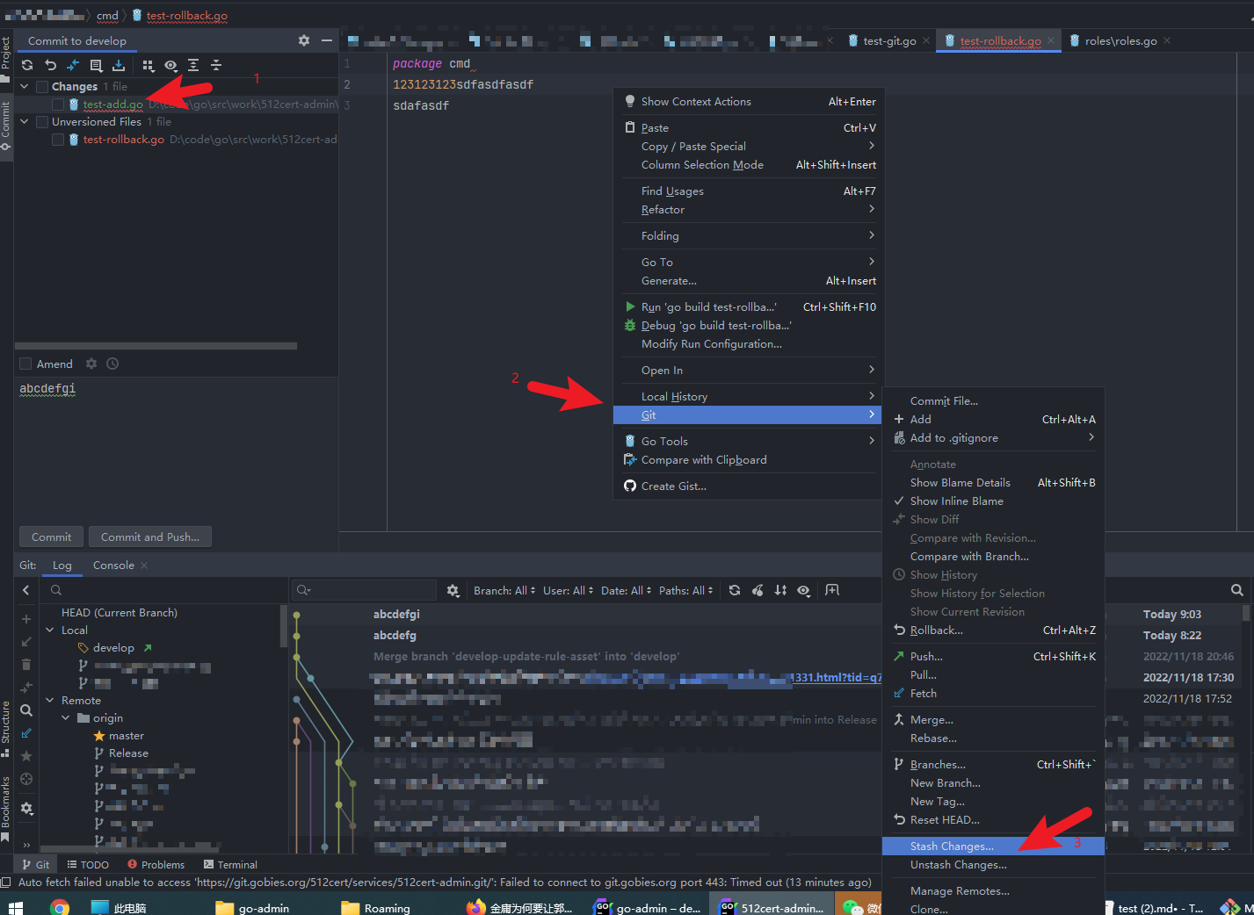Toggle the Show Inline Blame menu option
Image resolution: width=1254 pixels, height=915 pixels.
tap(993, 501)
